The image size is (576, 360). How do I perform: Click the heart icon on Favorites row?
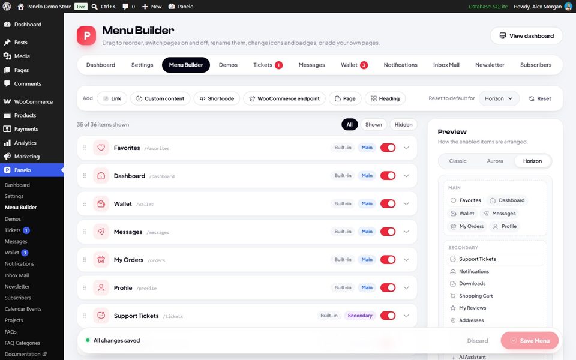[x=101, y=148]
